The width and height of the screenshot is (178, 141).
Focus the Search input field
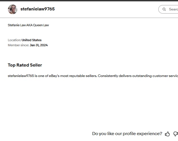[x=173, y=9]
